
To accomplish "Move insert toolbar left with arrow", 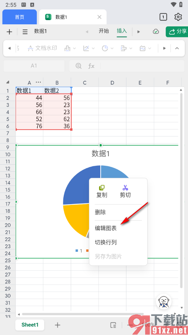I will tap(10, 49).
